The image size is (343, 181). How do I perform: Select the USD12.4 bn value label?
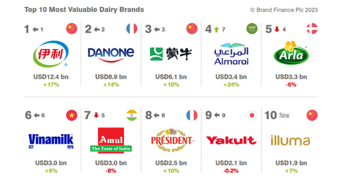click(51, 77)
